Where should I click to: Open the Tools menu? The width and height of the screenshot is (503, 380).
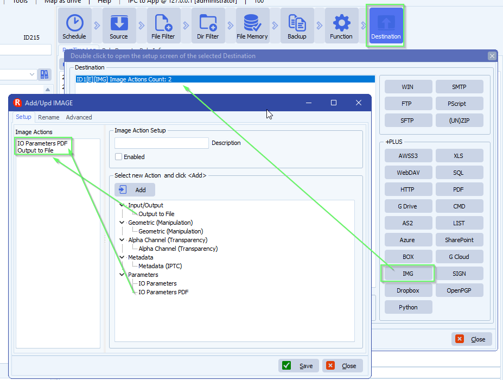pyautogui.click(x=19, y=2)
